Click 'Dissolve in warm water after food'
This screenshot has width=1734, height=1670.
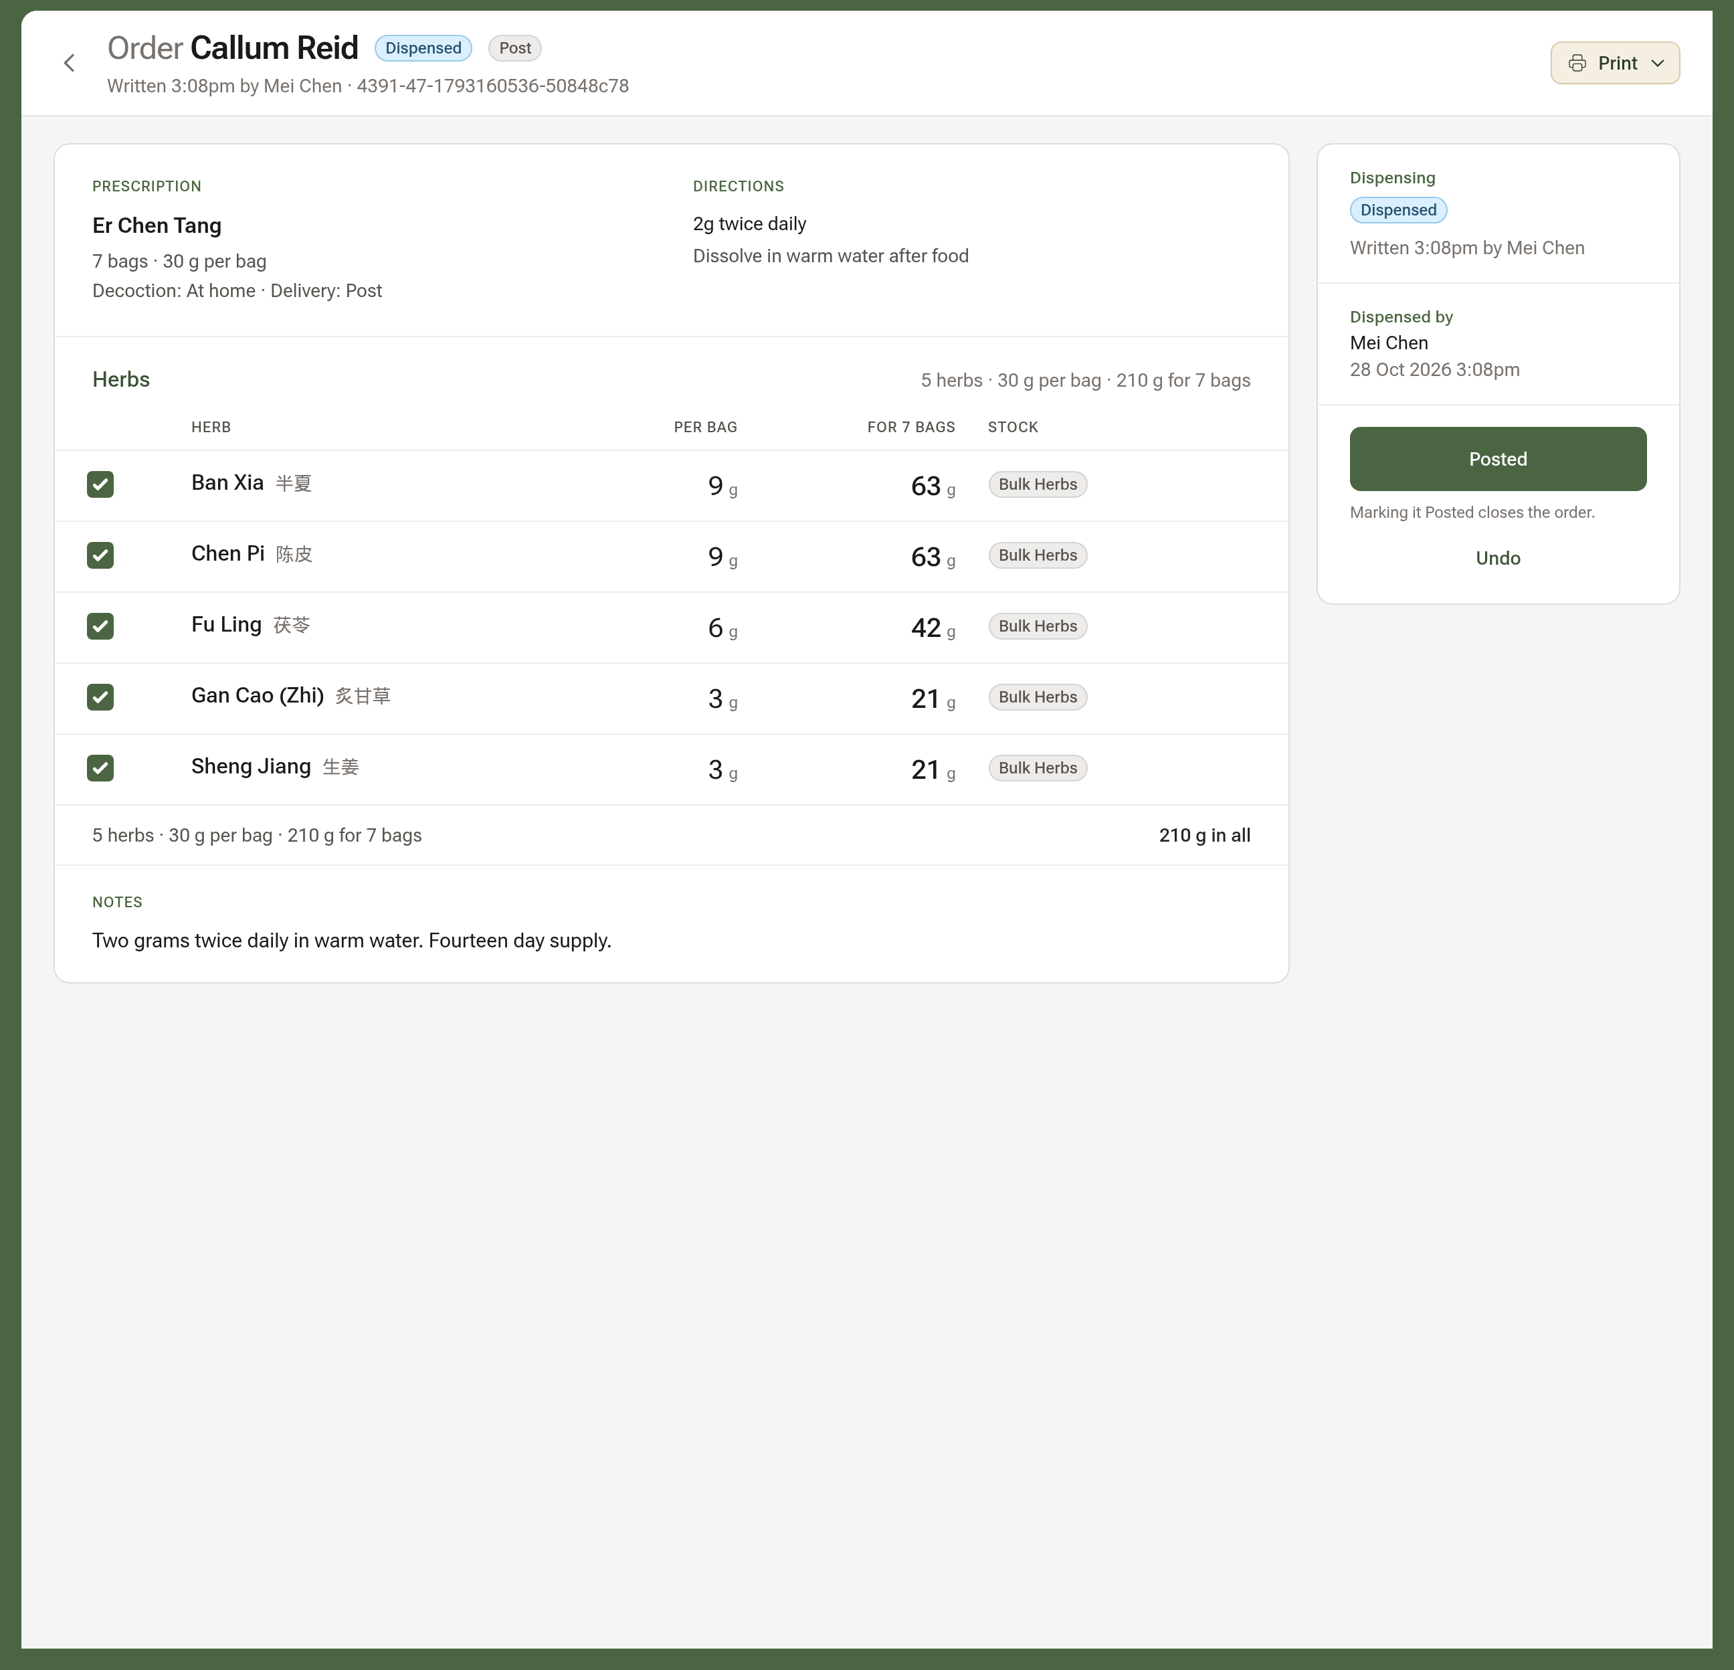click(x=831, y=256)
